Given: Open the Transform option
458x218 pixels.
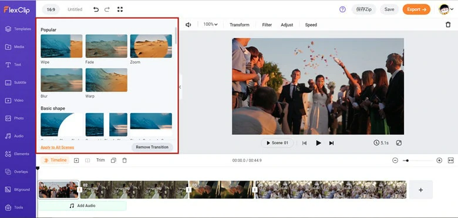Looking at the screenshot, I should coord(240,25).
